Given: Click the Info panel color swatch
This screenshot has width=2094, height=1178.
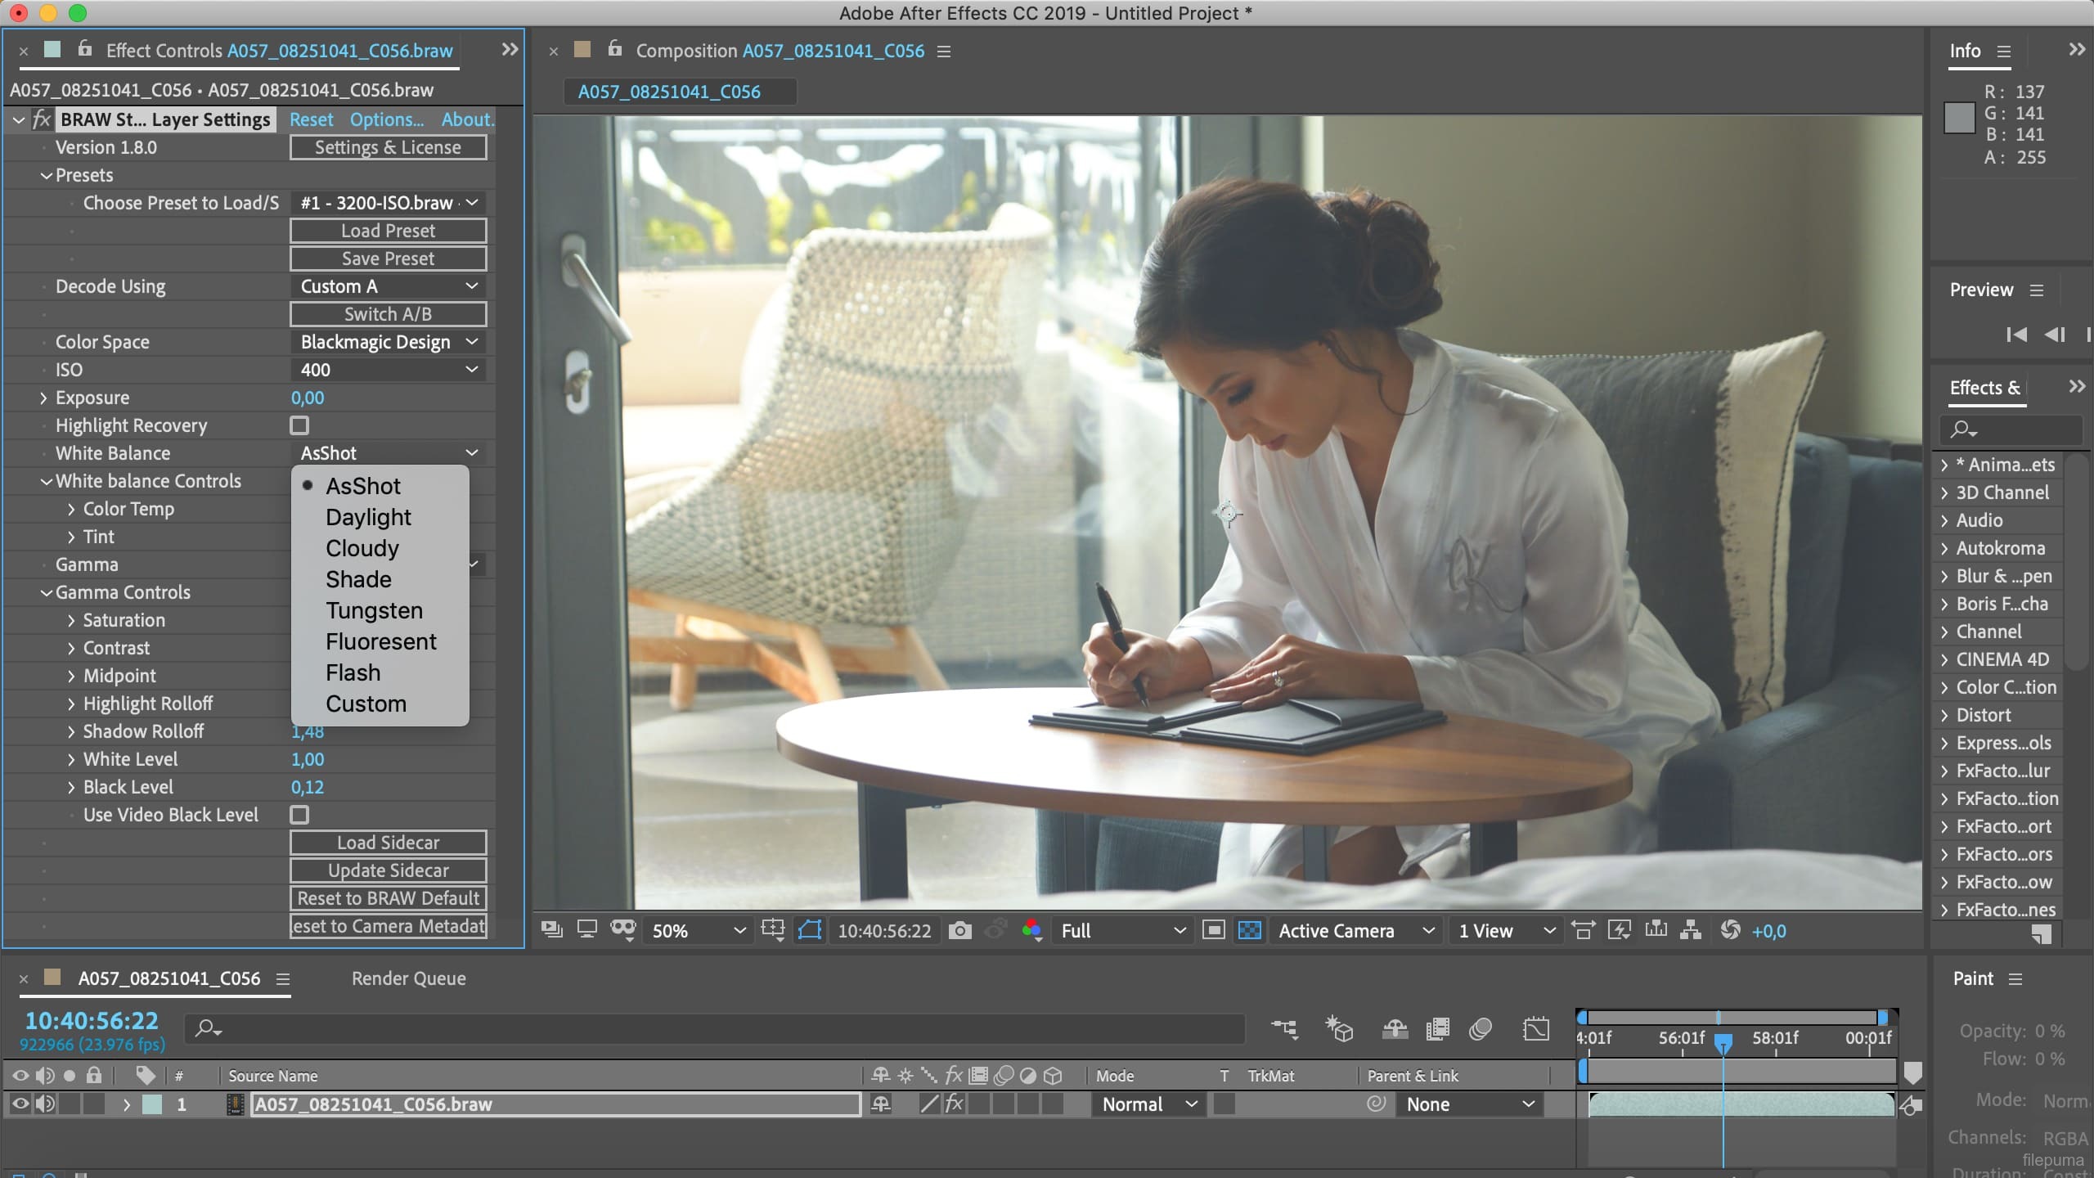Looking at the screenshot, I should coord(1959,118).
